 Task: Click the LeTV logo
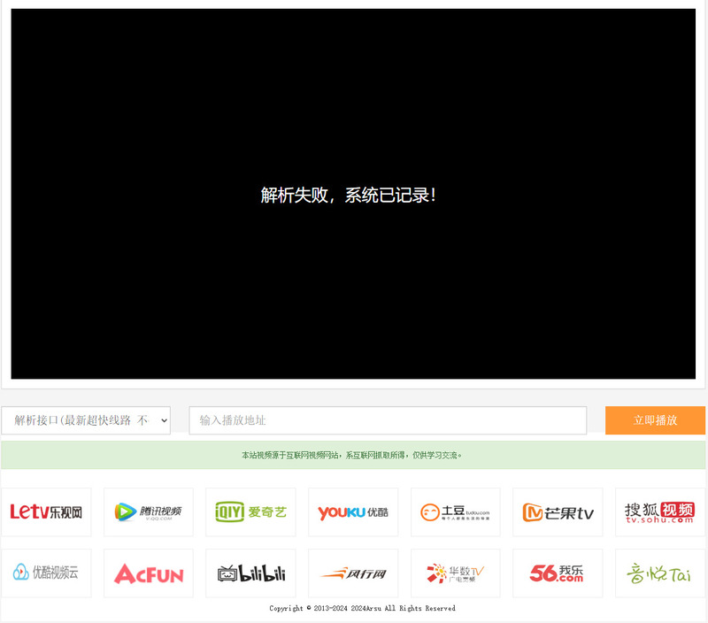click(46, 511)
